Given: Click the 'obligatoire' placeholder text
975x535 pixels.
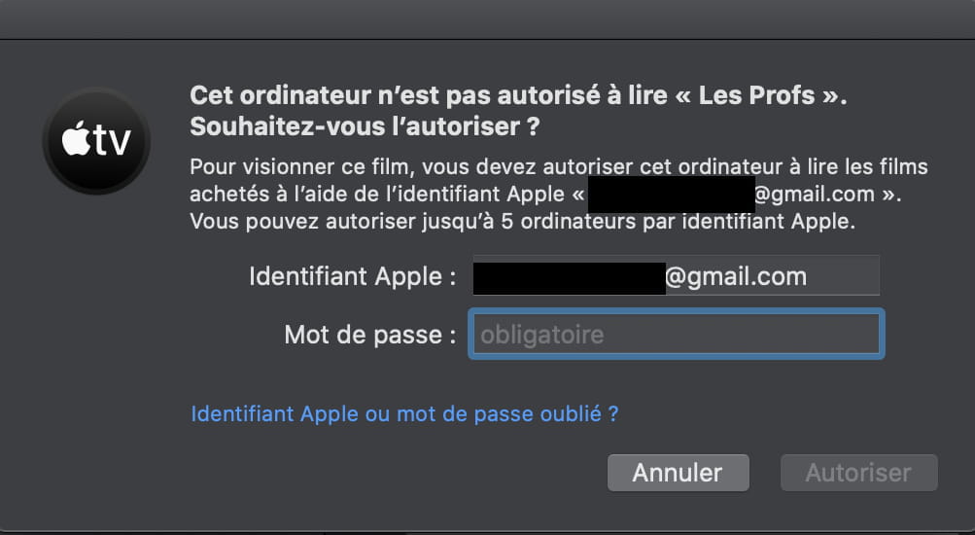Looking at the screenshot, I should coord(541,335).
